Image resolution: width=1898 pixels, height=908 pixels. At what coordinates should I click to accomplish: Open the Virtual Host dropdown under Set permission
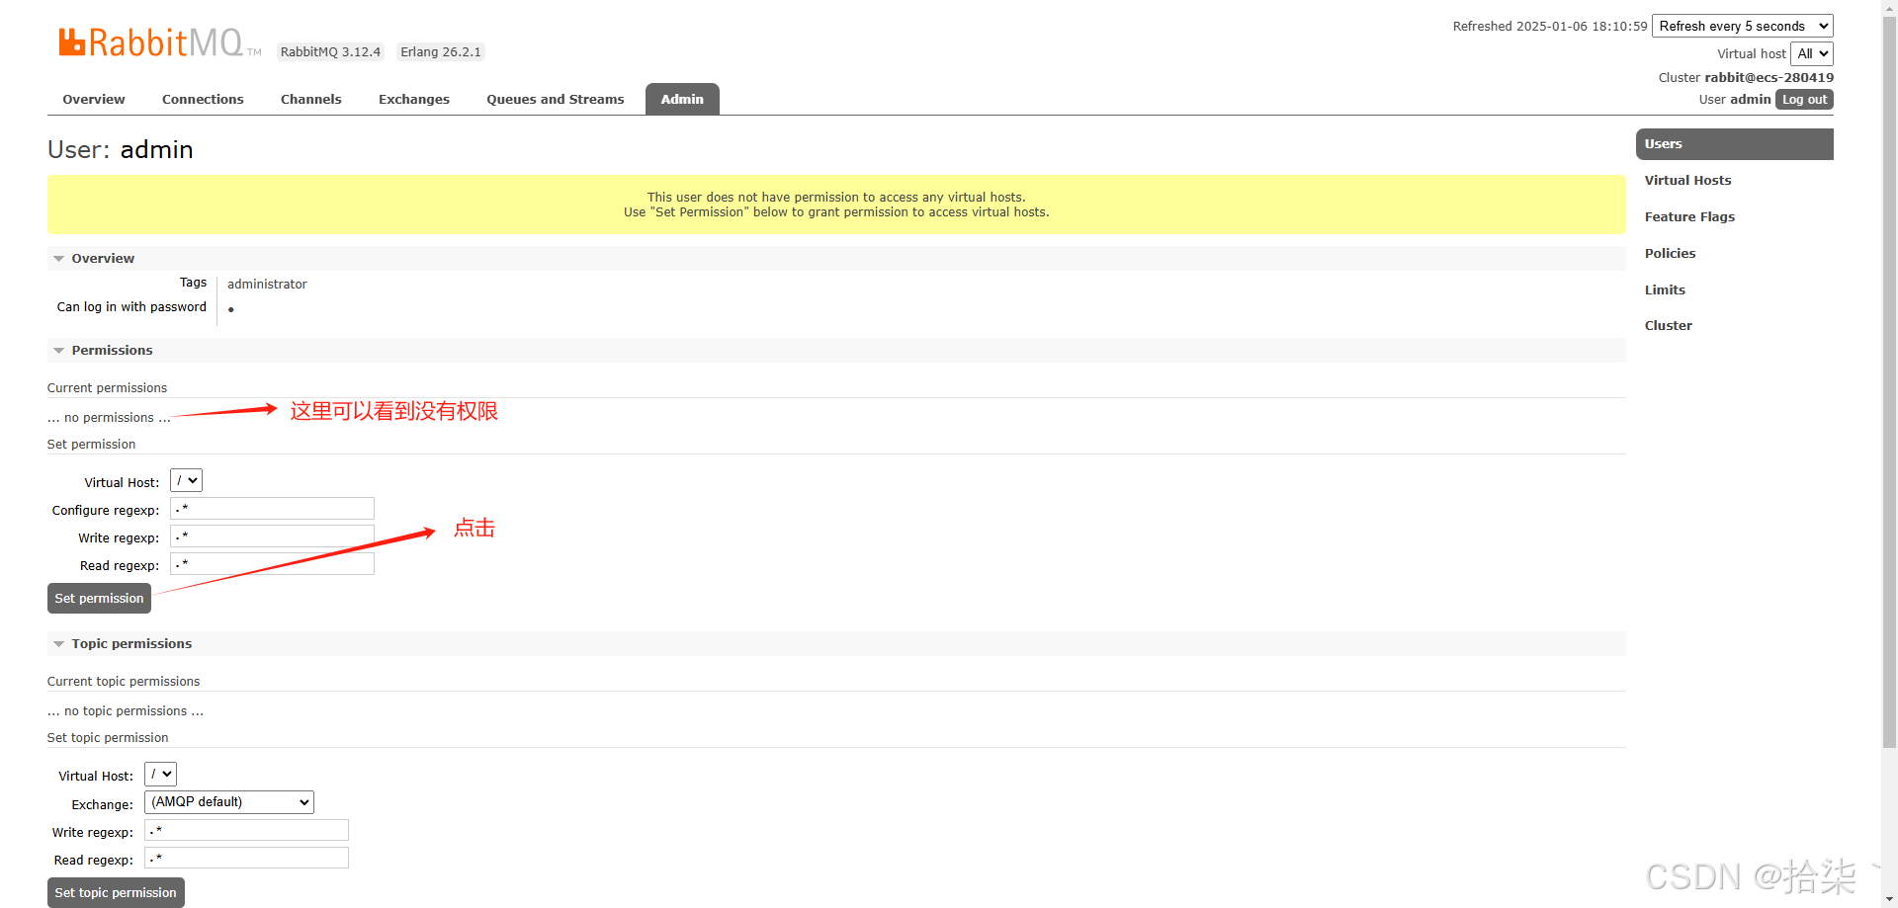185,480
